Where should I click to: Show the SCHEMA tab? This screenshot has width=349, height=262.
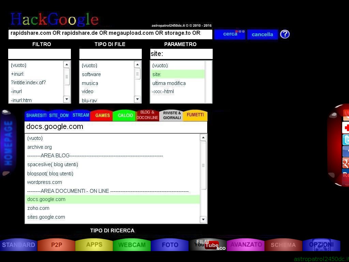coord(283,245)
